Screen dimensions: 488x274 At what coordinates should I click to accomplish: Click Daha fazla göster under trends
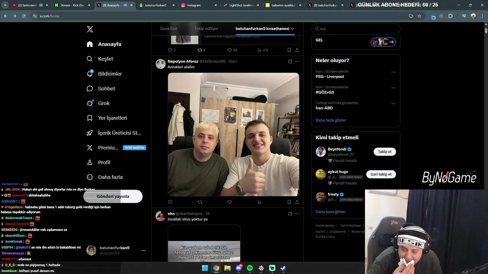[331, 120]
